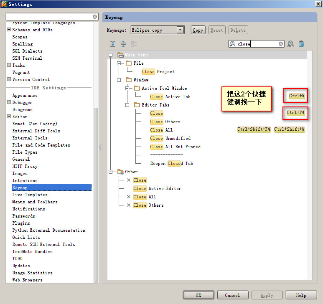Image resolution: width=323 pixels, height=304 pixels.
Task: Click the Apply button
Action: point(267,295)
